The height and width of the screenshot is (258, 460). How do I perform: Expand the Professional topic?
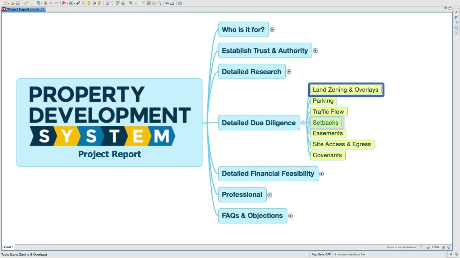pos(270,195)
